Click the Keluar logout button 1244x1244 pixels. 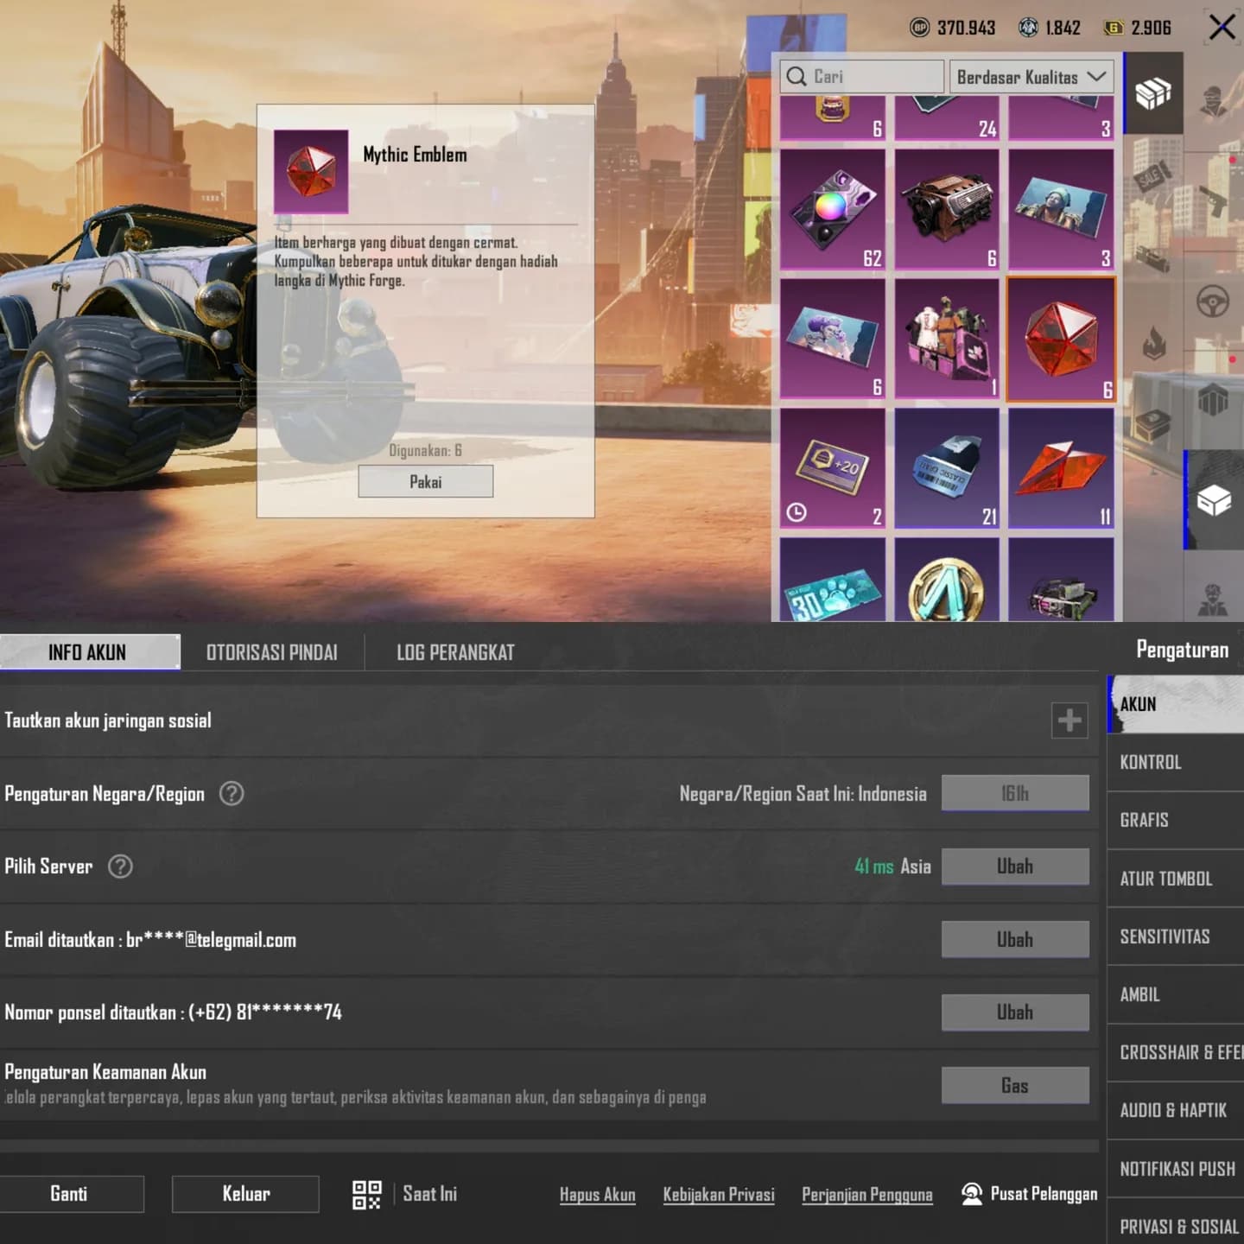click(x=246, y=1194)
